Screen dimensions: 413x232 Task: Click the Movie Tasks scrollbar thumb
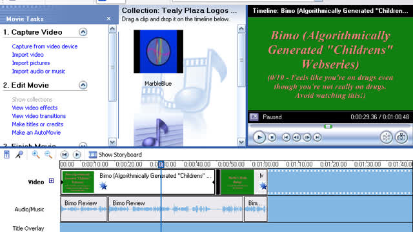point(112,67)
